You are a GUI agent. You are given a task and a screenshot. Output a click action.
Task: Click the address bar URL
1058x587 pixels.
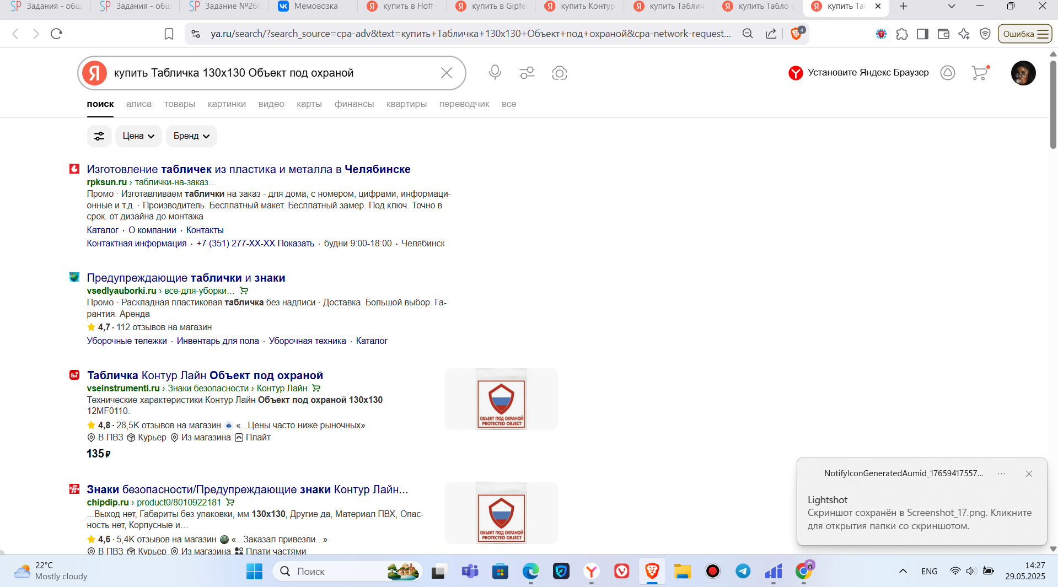[470, 34]
